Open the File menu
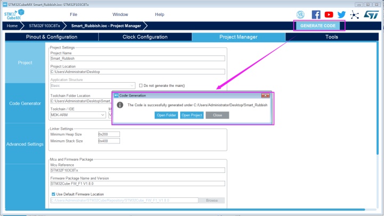Viewport: 384px width, 216px height. [x=74, y=14]
